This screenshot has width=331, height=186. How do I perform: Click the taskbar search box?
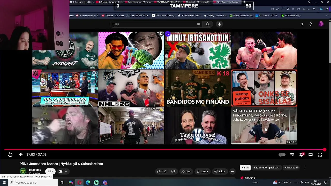[33, 183]
